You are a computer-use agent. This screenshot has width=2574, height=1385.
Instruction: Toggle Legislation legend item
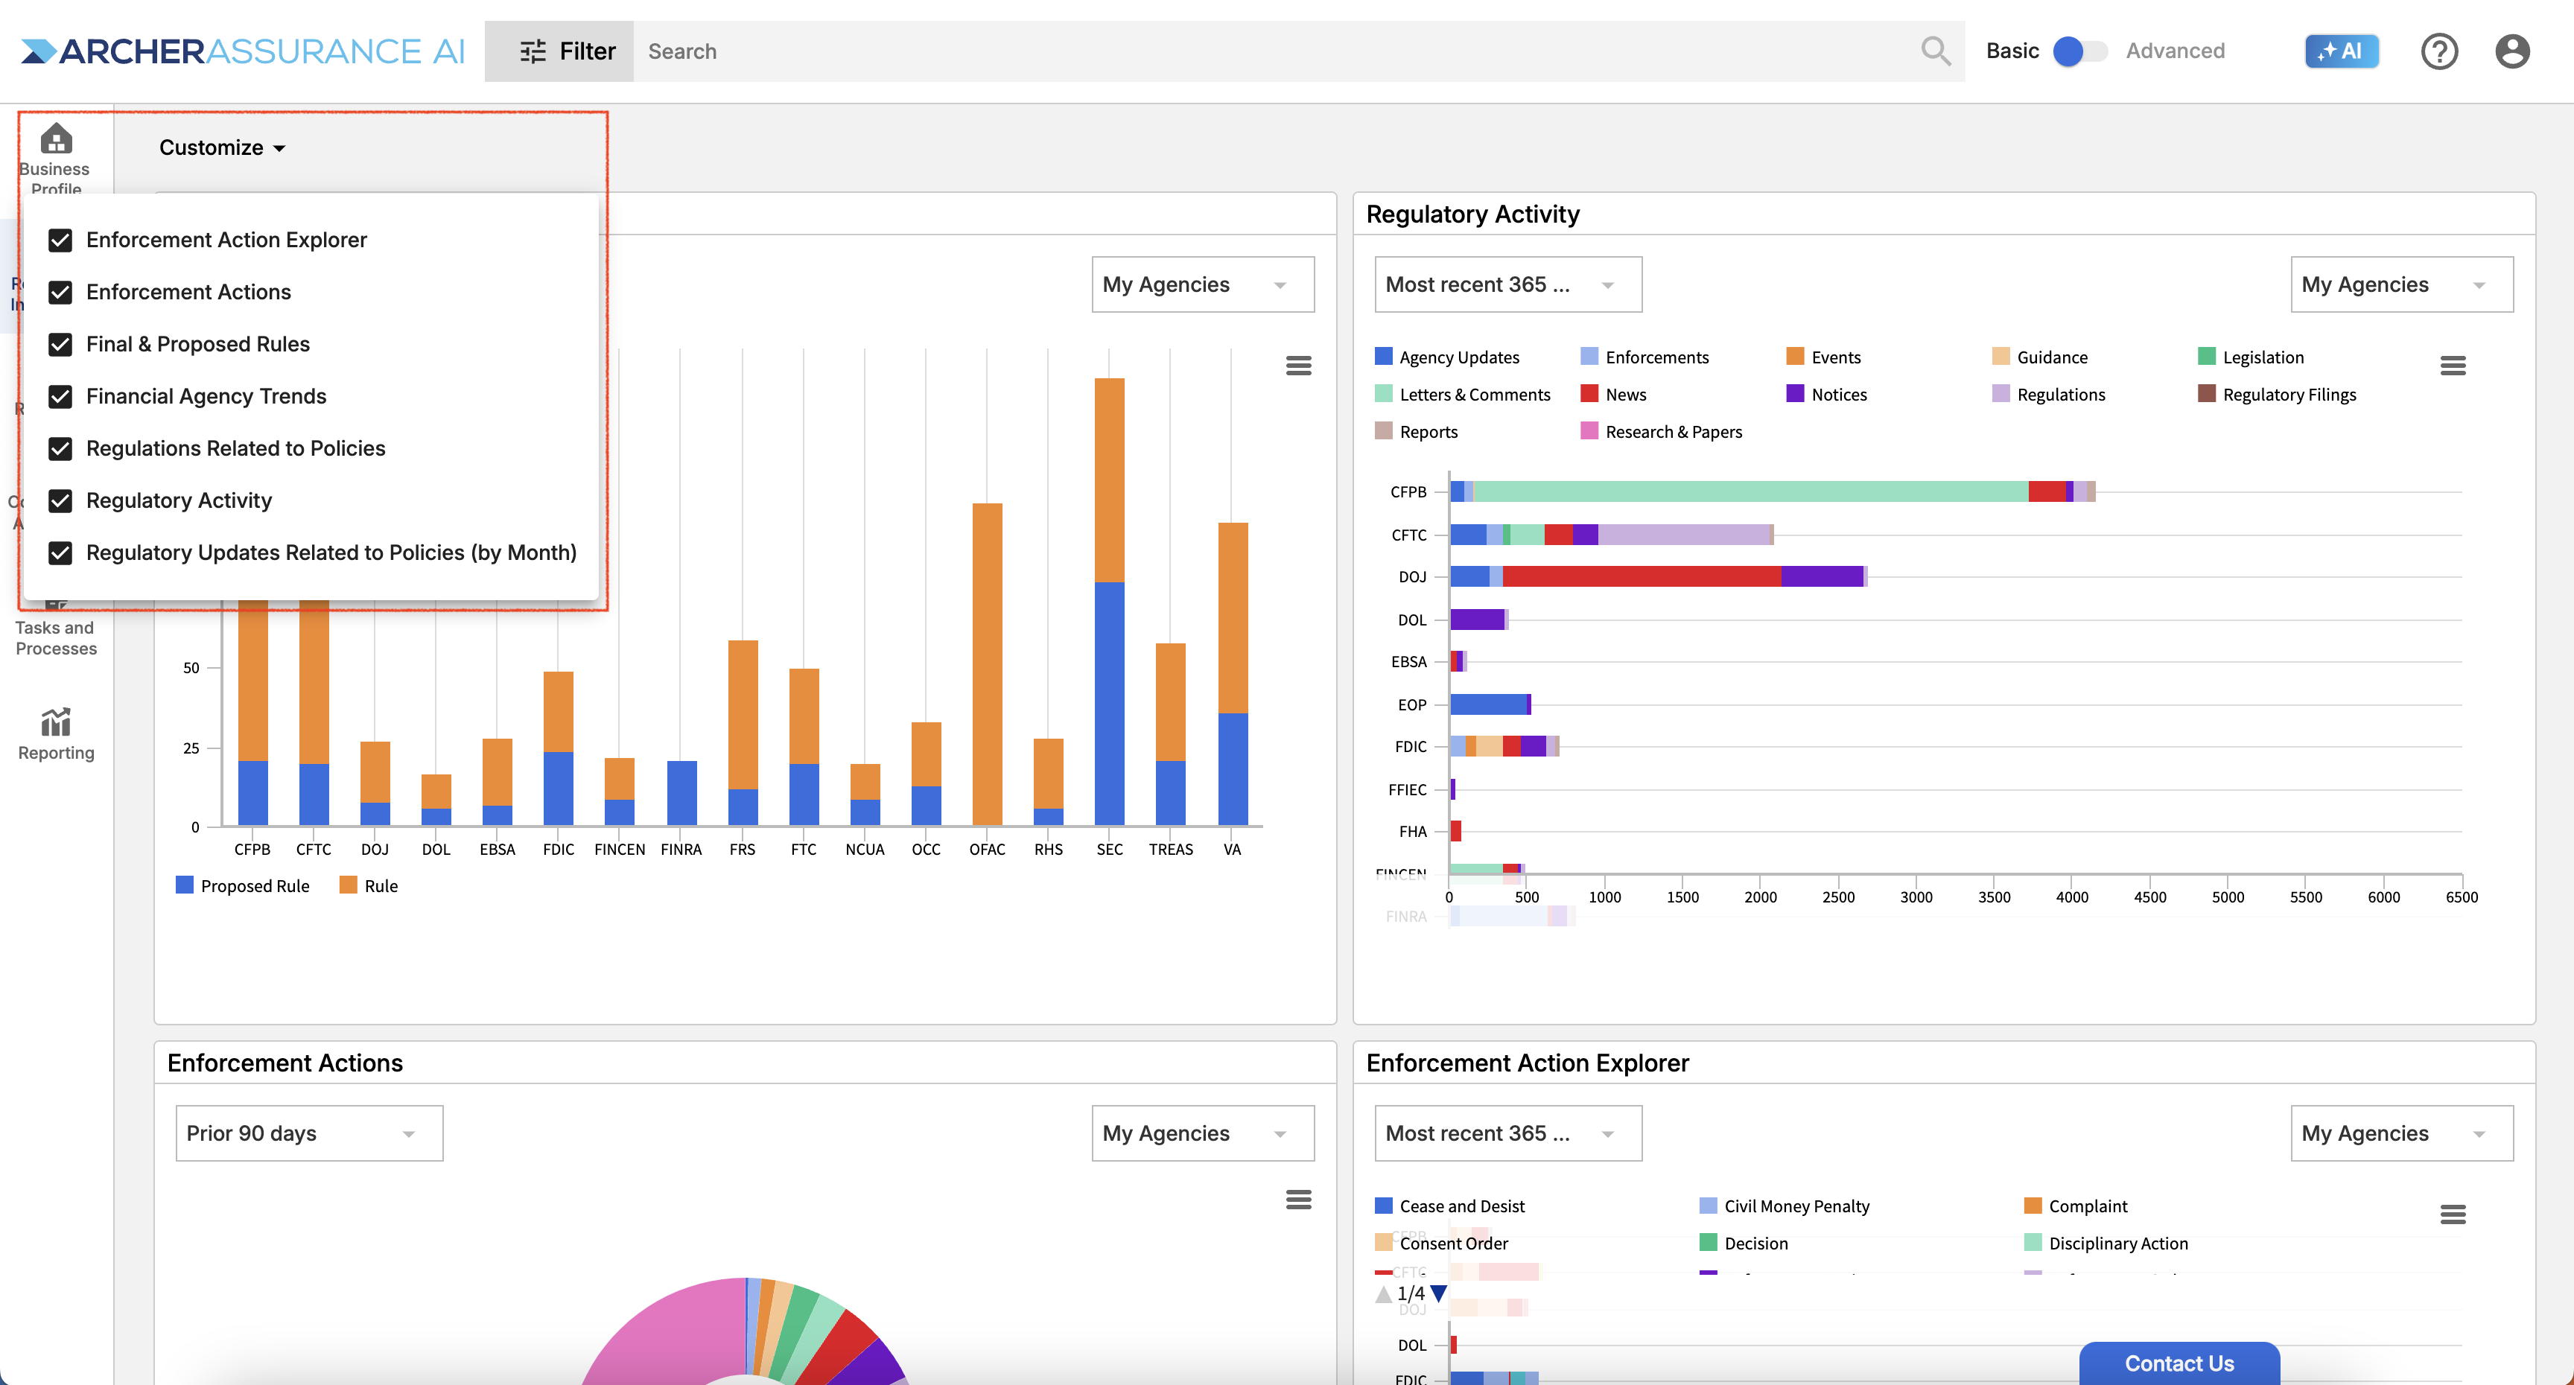tap(2250, 357)
